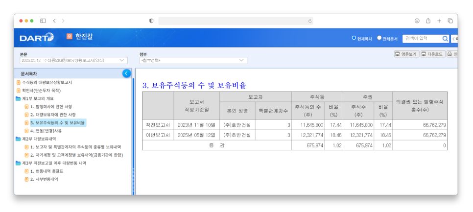Click the folder icon for 제3부 직전보고일 이후 대량변동 내역
This screenshot has height=212, width=473.
(x=19, y=163)
